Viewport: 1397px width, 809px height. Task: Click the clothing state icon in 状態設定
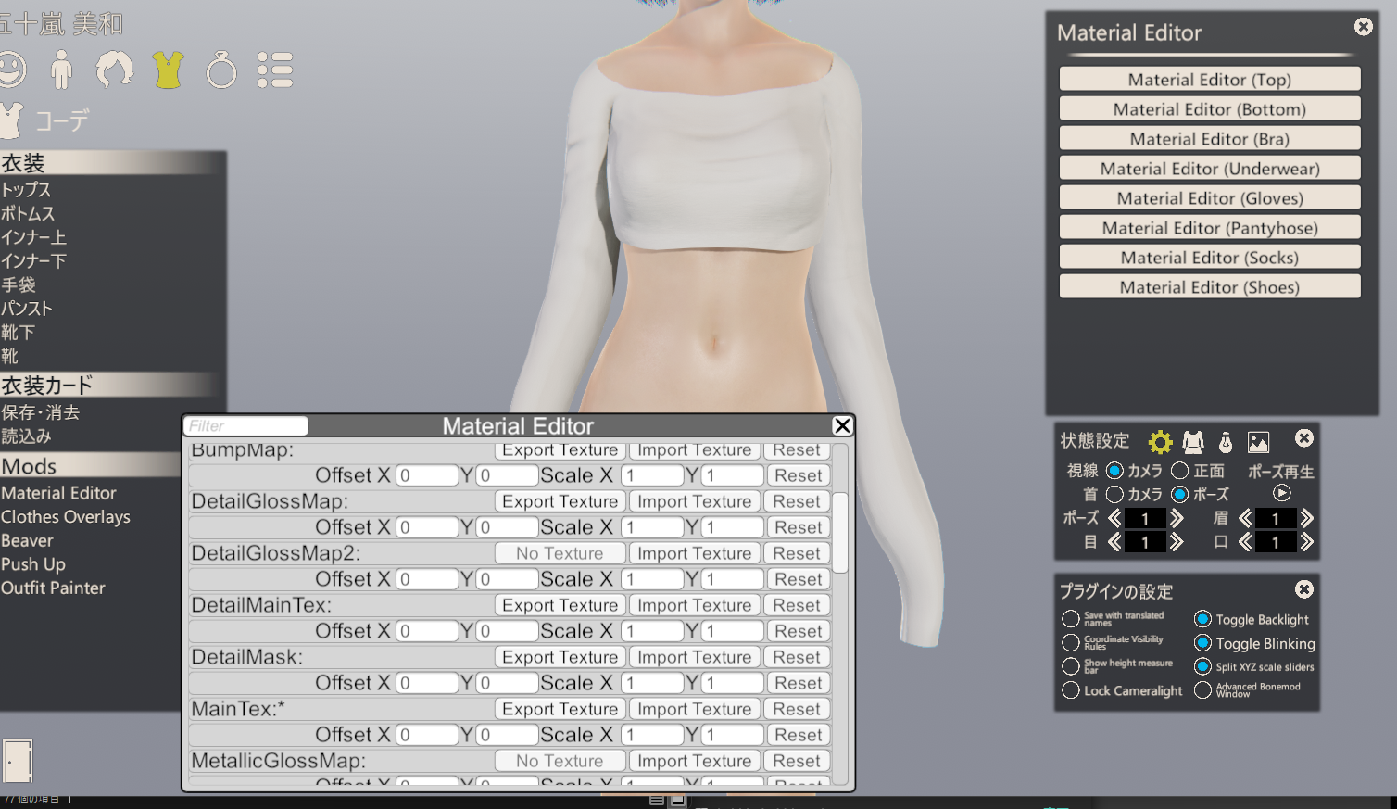click(x=1193, y=442)
